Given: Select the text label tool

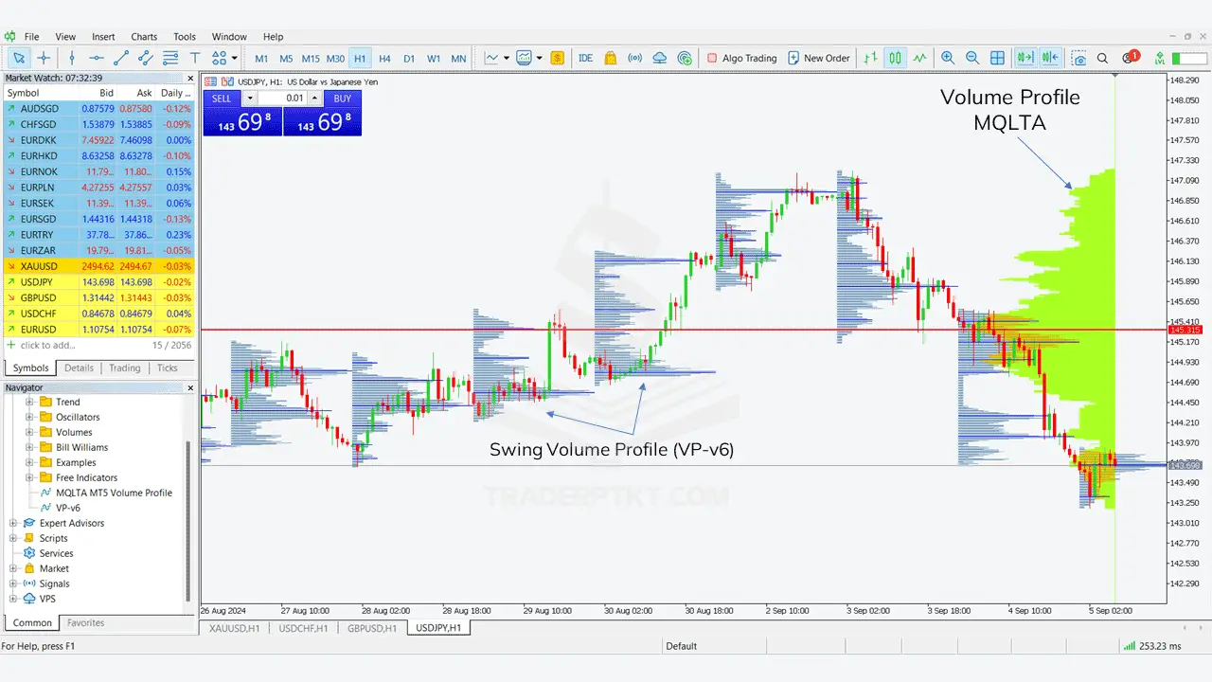Looking at the screenshot, I should click(195, 58).
